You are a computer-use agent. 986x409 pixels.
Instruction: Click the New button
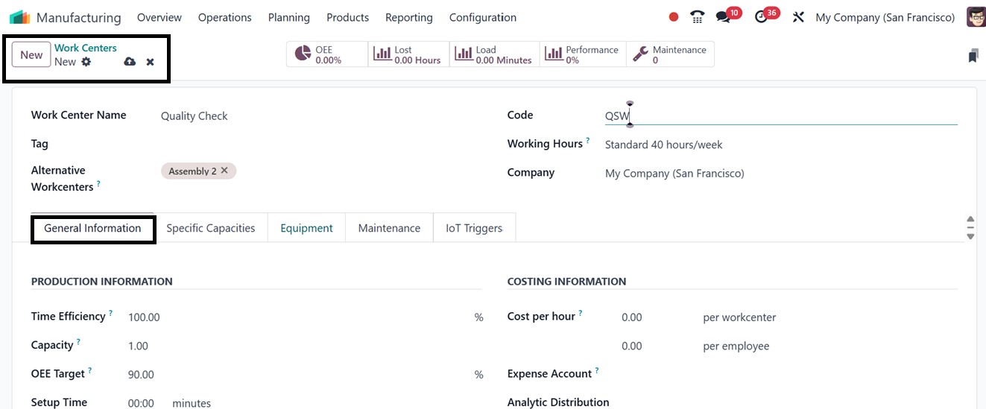(31, 54)
